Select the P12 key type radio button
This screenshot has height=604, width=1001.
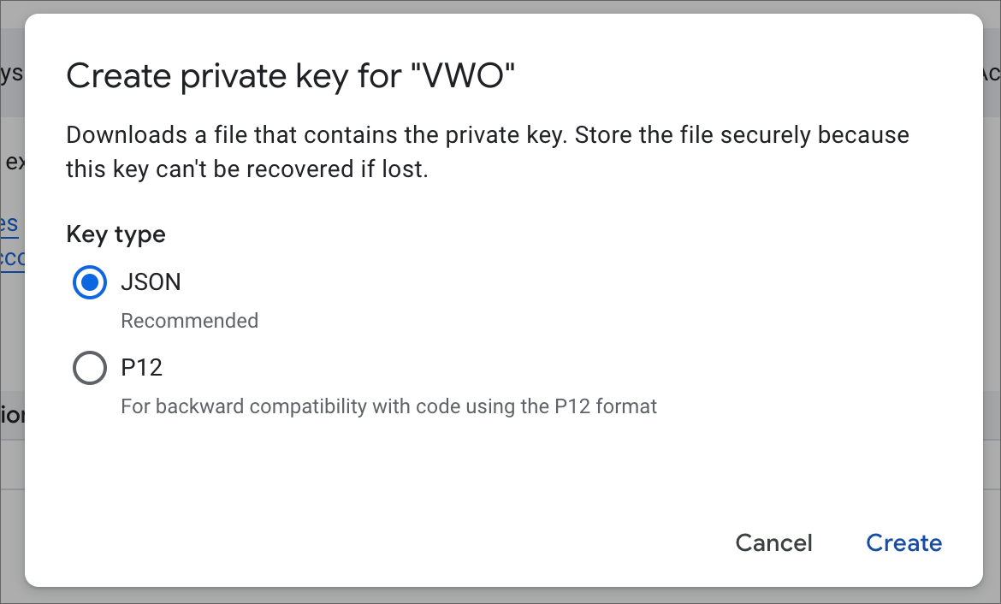pos(89,368)
